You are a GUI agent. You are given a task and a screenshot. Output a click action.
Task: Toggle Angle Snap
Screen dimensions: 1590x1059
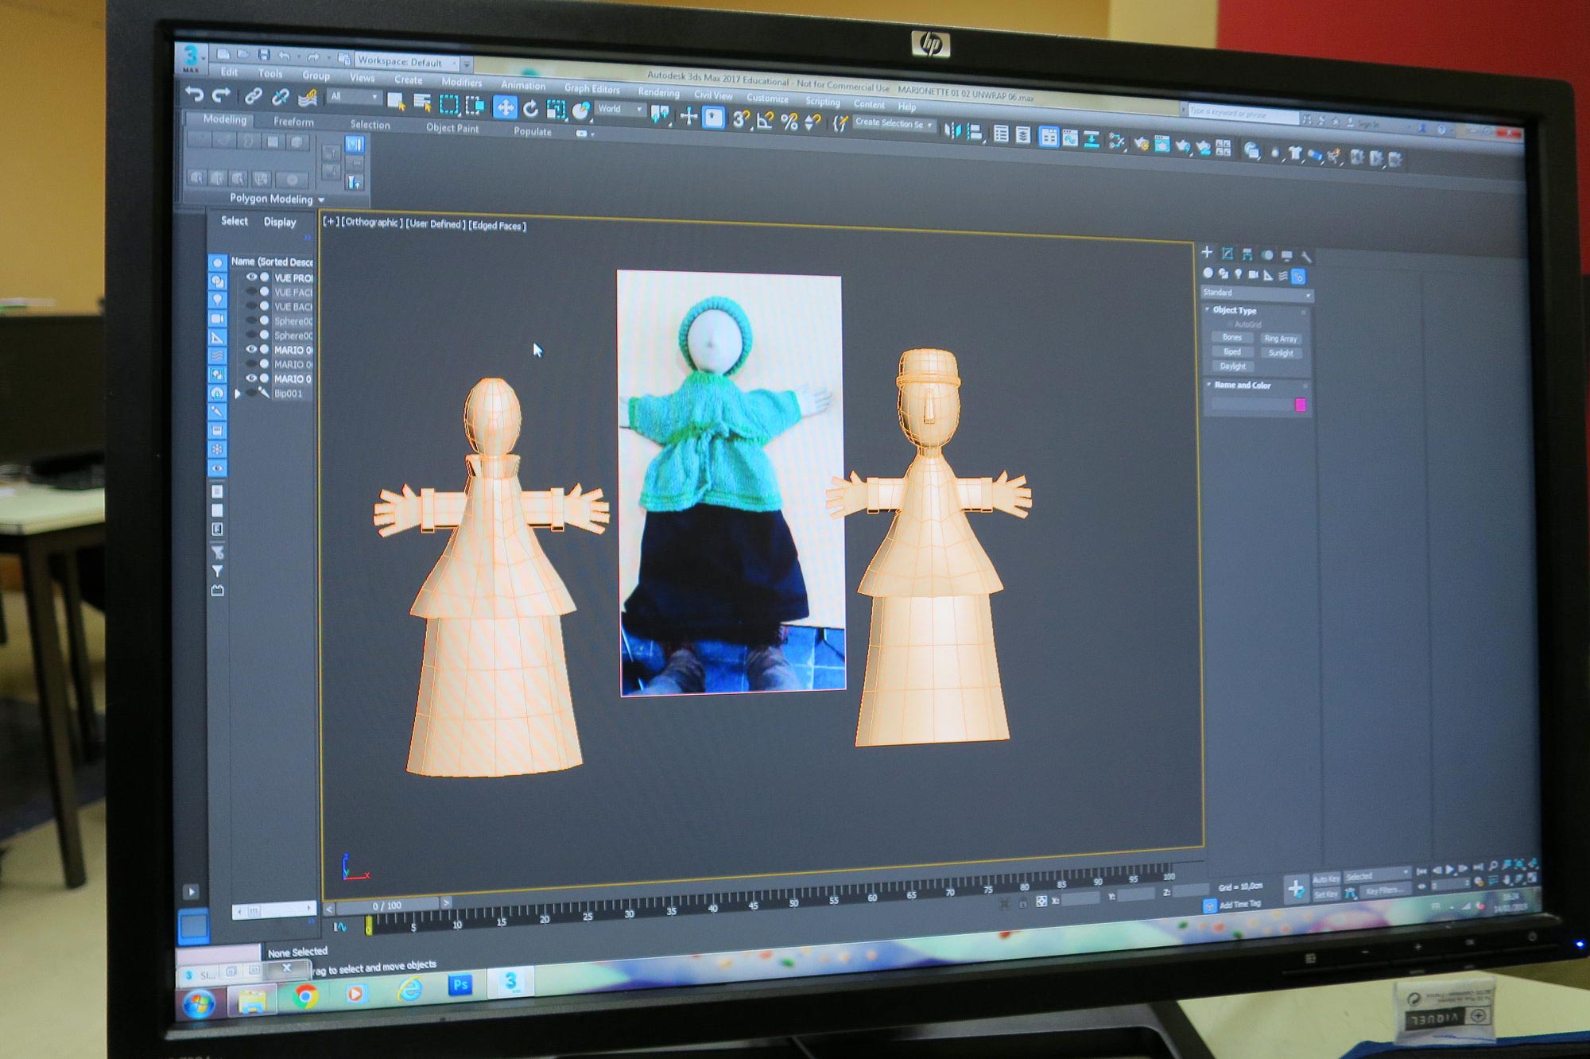coord(766,121)
